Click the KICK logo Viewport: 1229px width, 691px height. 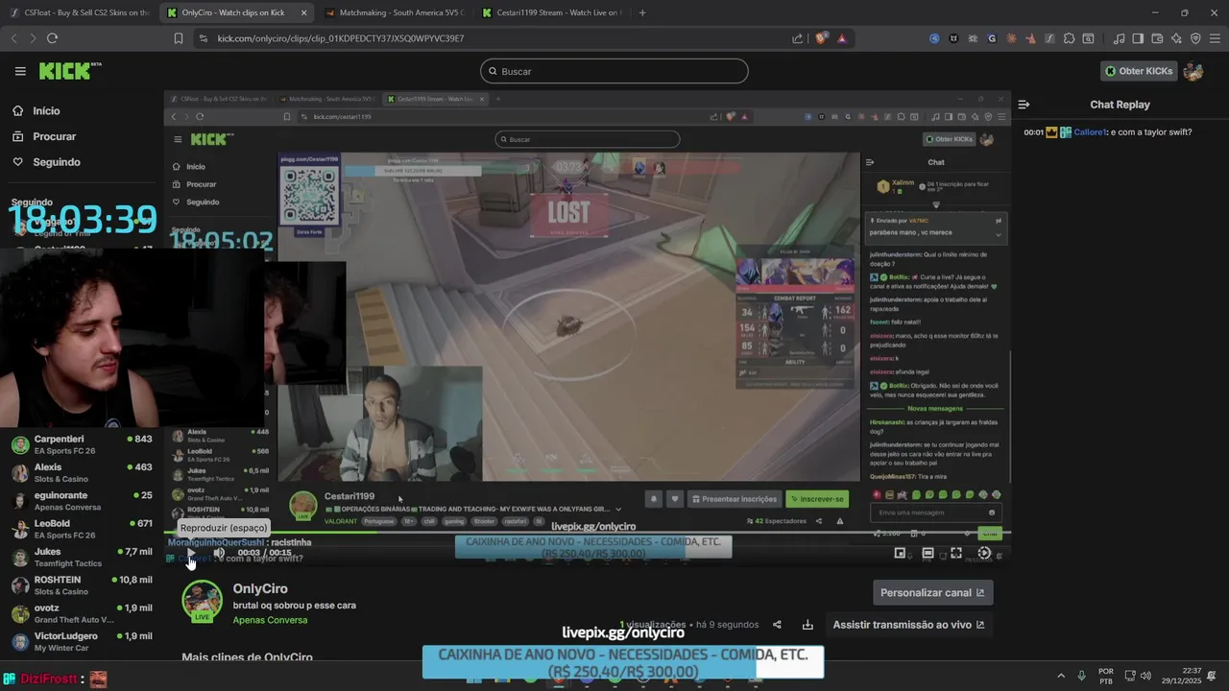coord(69,71)
